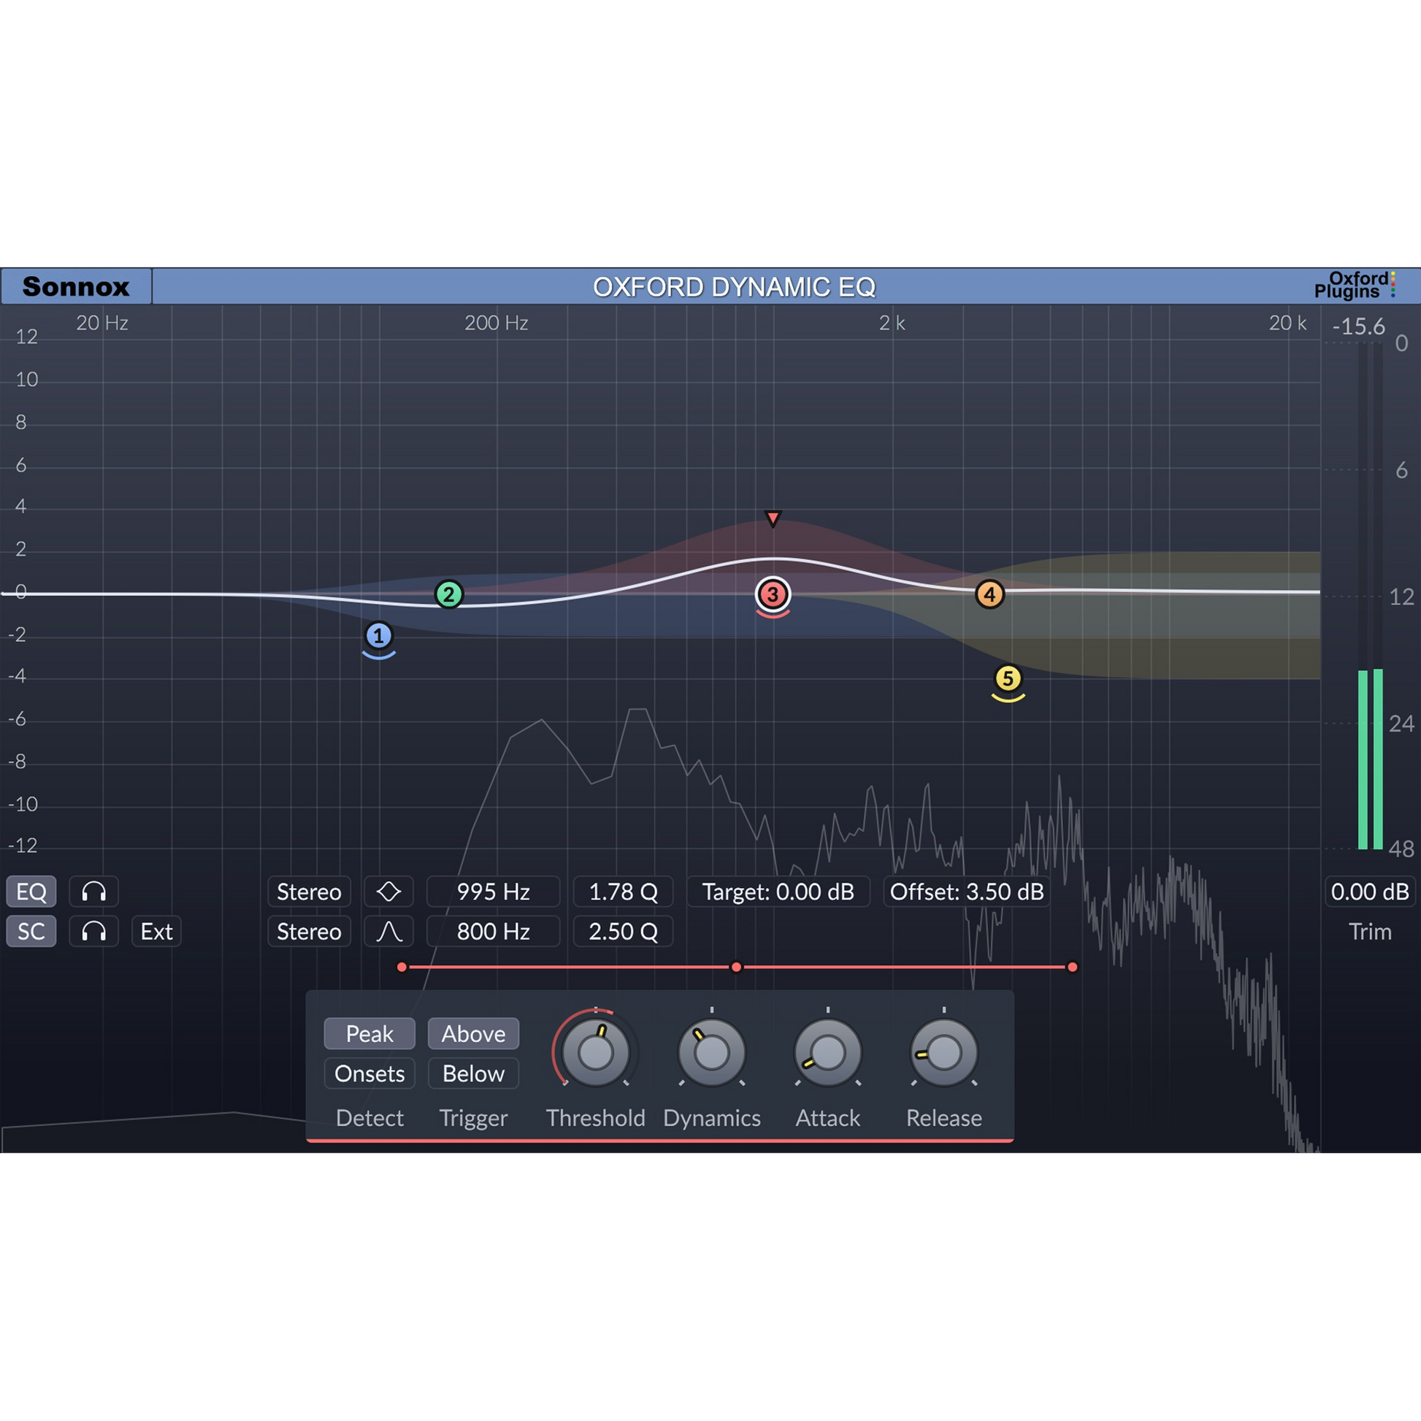Image resolution: width=1421 pixels, height=1421 pixels.
Task: Set trigger to Below
Action: pos(473,1073)
